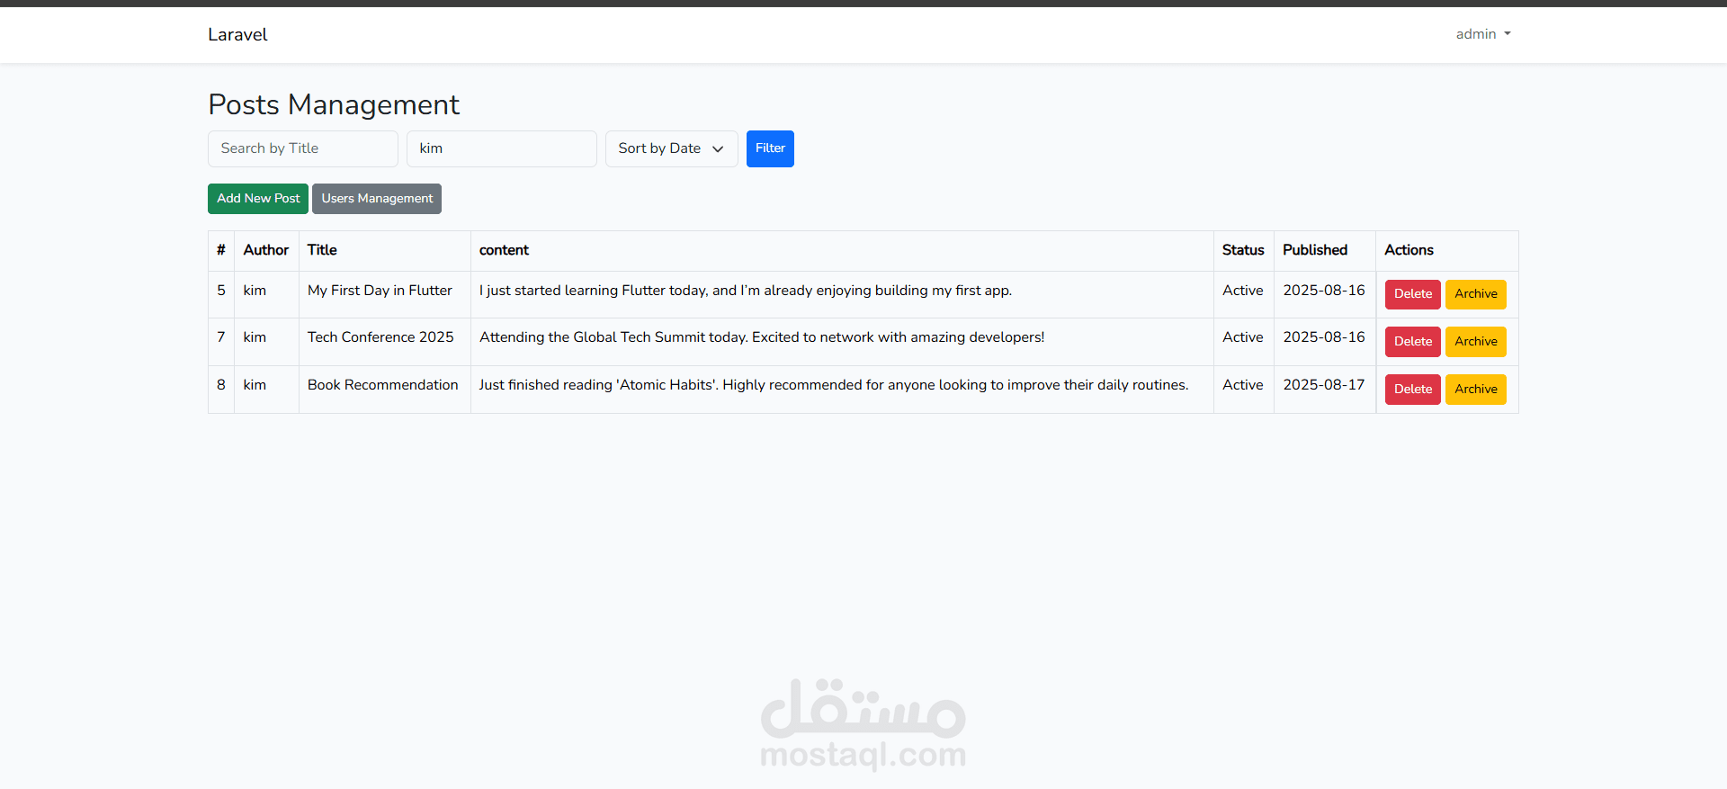This screenshot has height=789, width=1727.
Task: Delete the Book Recommendation post
Action: click(1413, 390)
